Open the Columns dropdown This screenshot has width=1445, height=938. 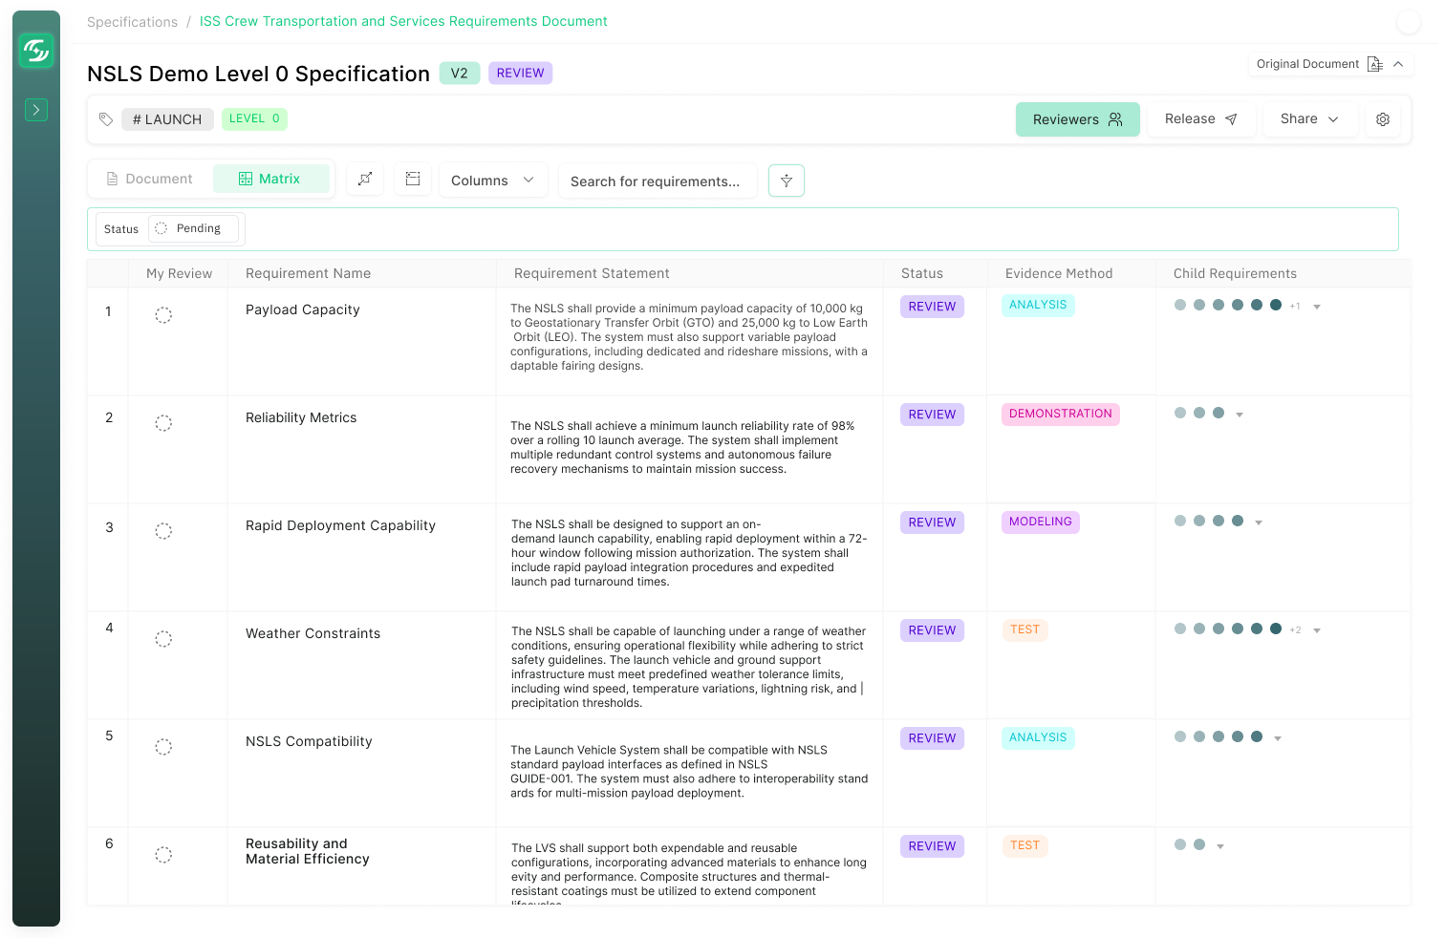tap(492, 181)
